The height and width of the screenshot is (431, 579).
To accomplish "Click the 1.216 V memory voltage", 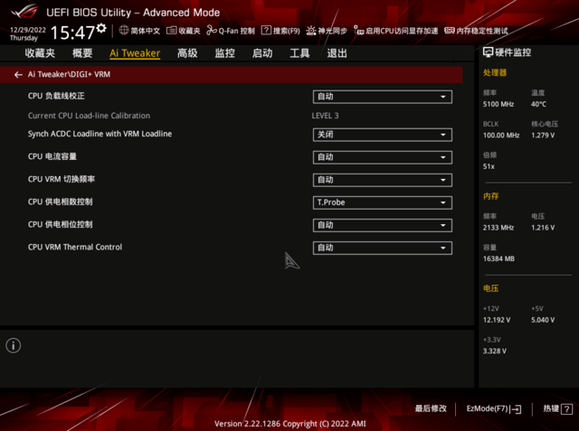I will [543, 228].
